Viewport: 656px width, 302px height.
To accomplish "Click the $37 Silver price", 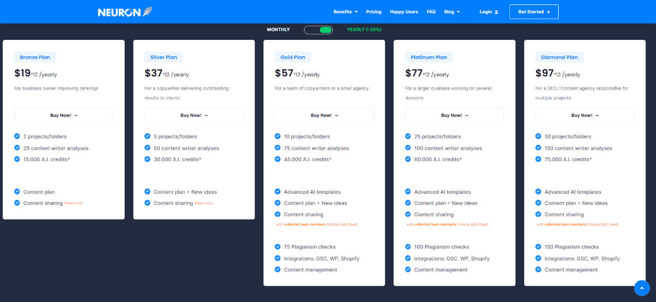I will [x=154, y=73].
